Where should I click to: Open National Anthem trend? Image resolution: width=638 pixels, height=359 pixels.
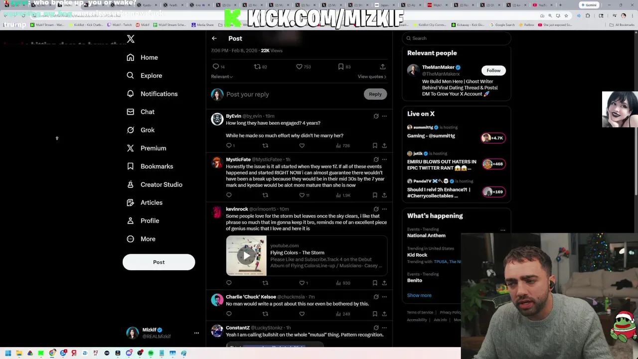(x=426, y=235)
